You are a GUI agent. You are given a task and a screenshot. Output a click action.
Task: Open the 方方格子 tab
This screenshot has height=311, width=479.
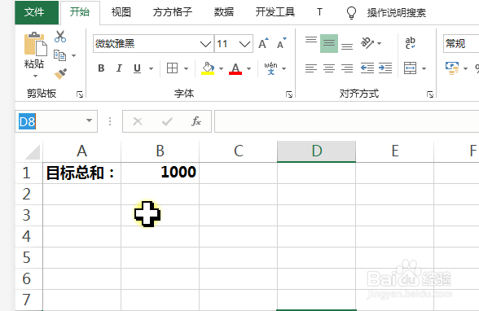tap(173, 12)
